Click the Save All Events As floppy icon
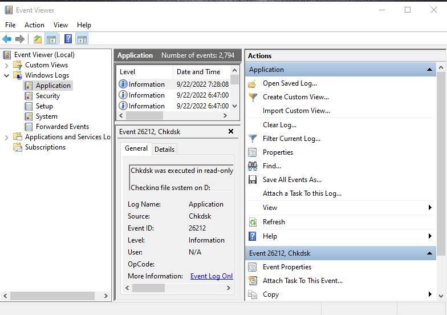The image size is (447, 315). click(x=252, y=180)
